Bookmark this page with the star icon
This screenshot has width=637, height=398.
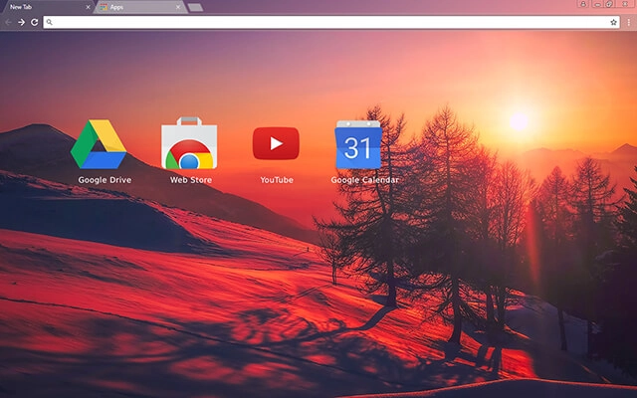[613, 22]
